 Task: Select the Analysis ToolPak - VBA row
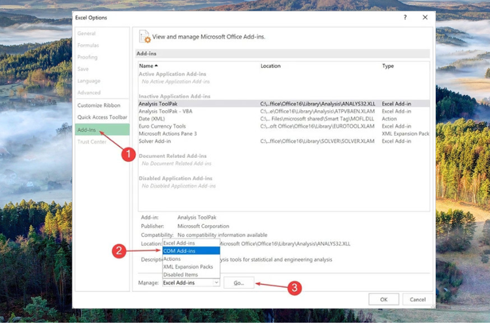click(284, 111)
